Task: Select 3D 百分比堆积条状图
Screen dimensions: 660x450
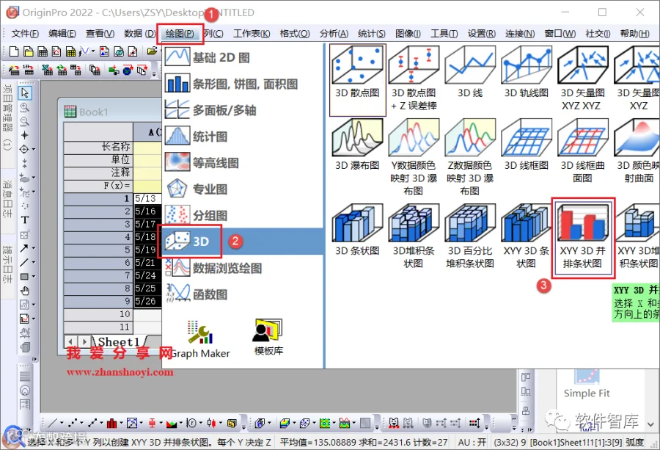Action: (x=470, y=237)
